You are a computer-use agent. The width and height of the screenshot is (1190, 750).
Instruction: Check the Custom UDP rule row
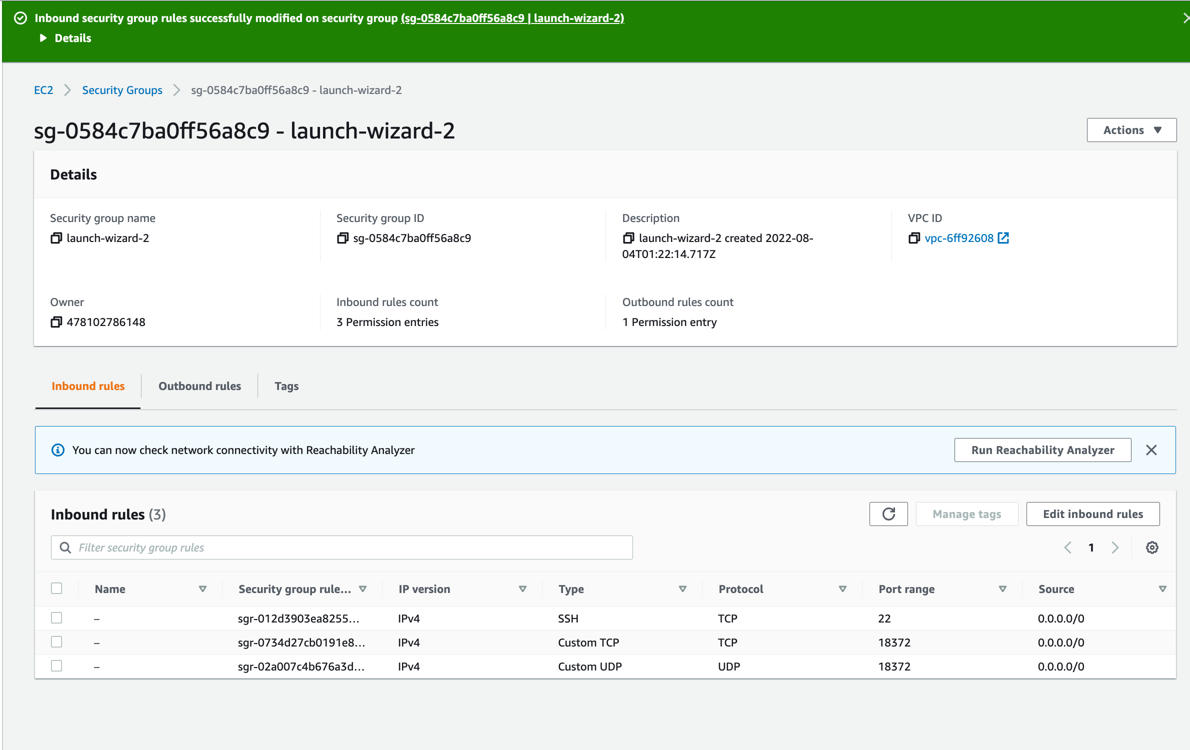point(56,666)
